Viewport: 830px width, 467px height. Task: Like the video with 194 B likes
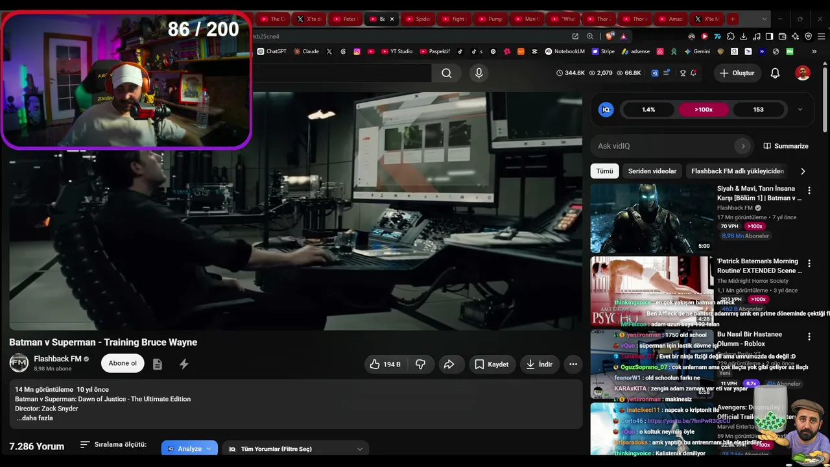(385, 365)
